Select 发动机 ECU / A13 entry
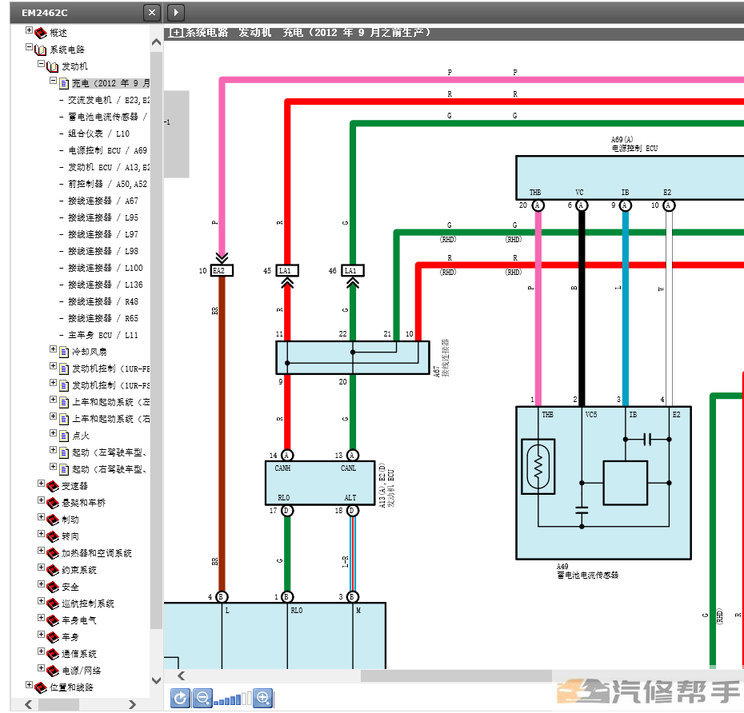The width and height of the screenshot is (744, 713). 109,167
